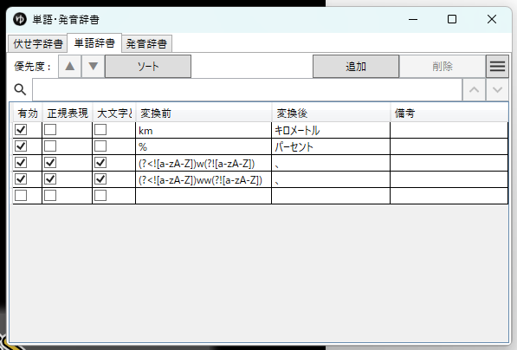Switch to the 発音辞書 tab
Image resolution: width=517 pixels, height=350 pixels.
[146, 43]
